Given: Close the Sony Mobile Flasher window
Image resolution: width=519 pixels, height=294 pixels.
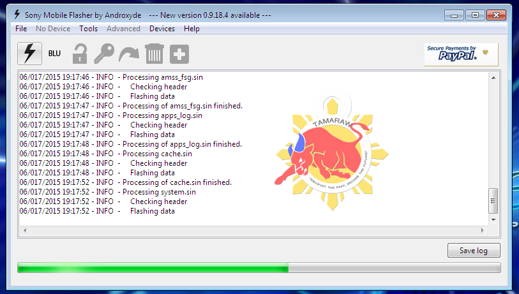Looking at the screenshot, I should [x=496, y=15].
